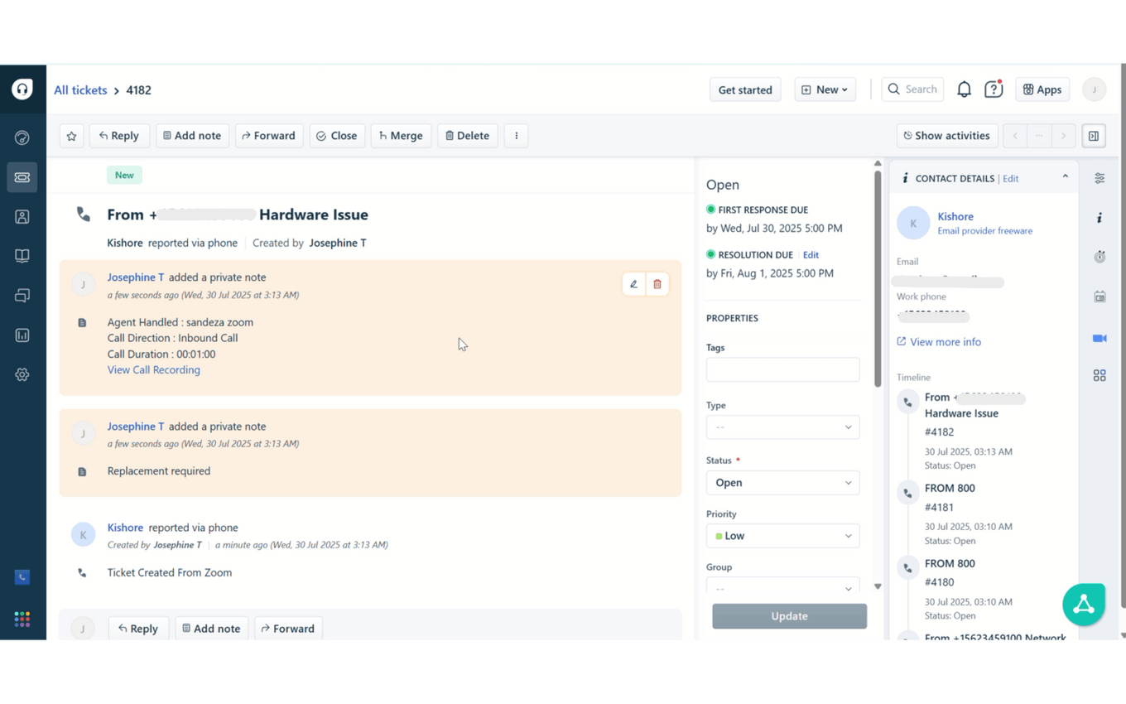Star this ticket using the star icon
Screen dimensions: 1126x704
coord(72,136)
